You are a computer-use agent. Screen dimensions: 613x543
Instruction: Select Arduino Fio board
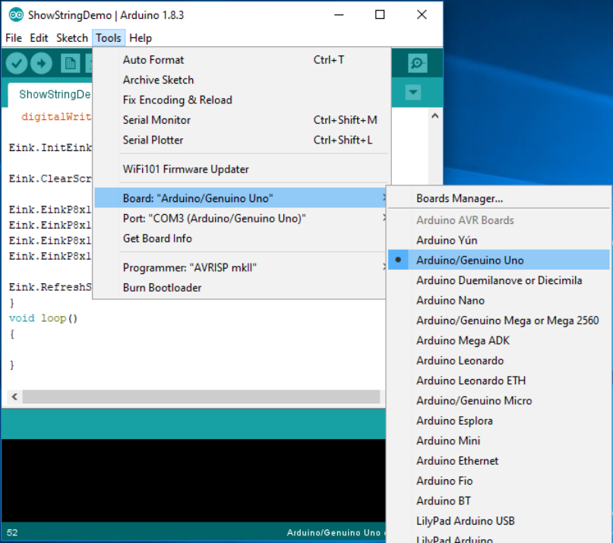coord(498,481)
